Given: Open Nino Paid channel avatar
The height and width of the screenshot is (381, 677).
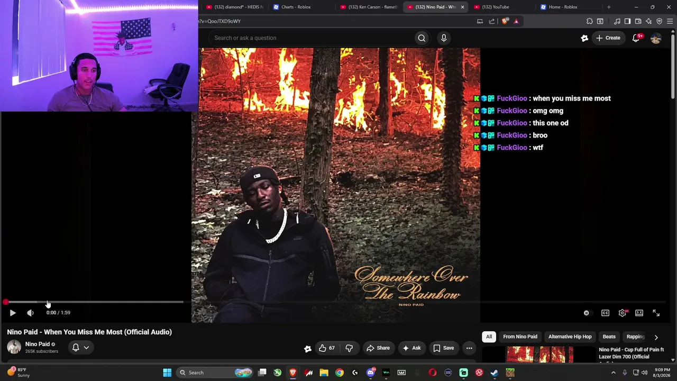Looking at the screenshot, I should (x=14, y=347).
